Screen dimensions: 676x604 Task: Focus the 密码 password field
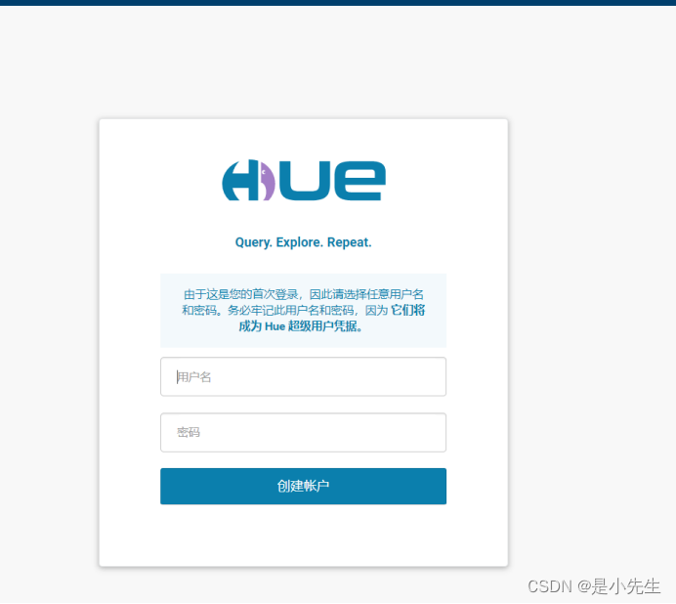[303, 432]
